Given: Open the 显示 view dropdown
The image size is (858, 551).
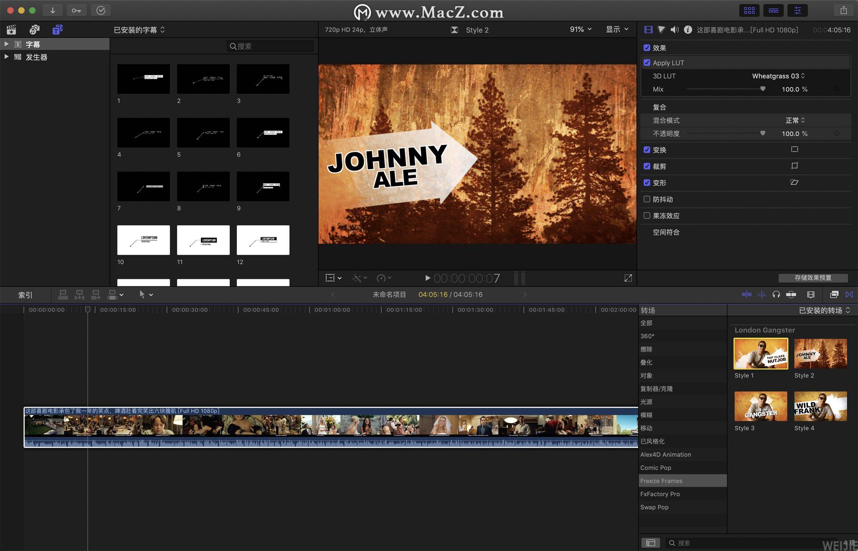Looking at the screenshot, I should [x=617, y=29].
